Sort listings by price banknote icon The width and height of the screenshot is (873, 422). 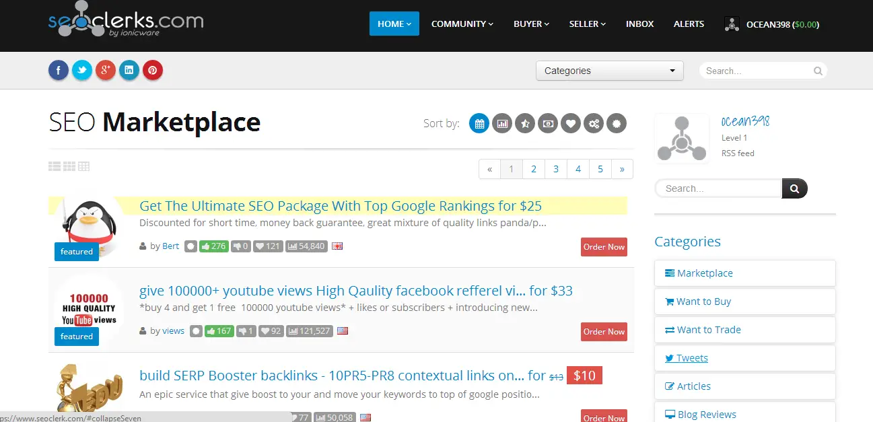(548, 123)
